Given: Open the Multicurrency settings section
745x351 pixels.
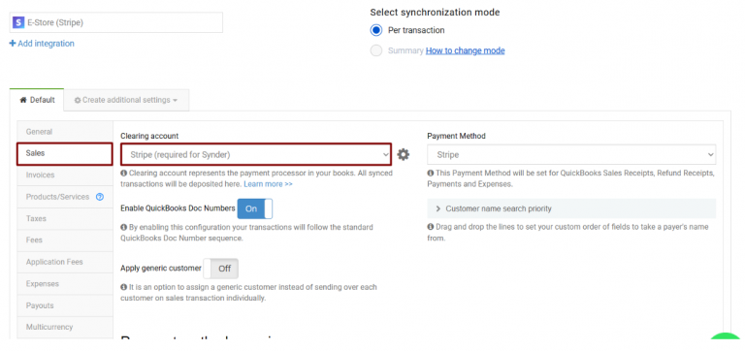Looking at the screenshot, I should tap(65, 327).
